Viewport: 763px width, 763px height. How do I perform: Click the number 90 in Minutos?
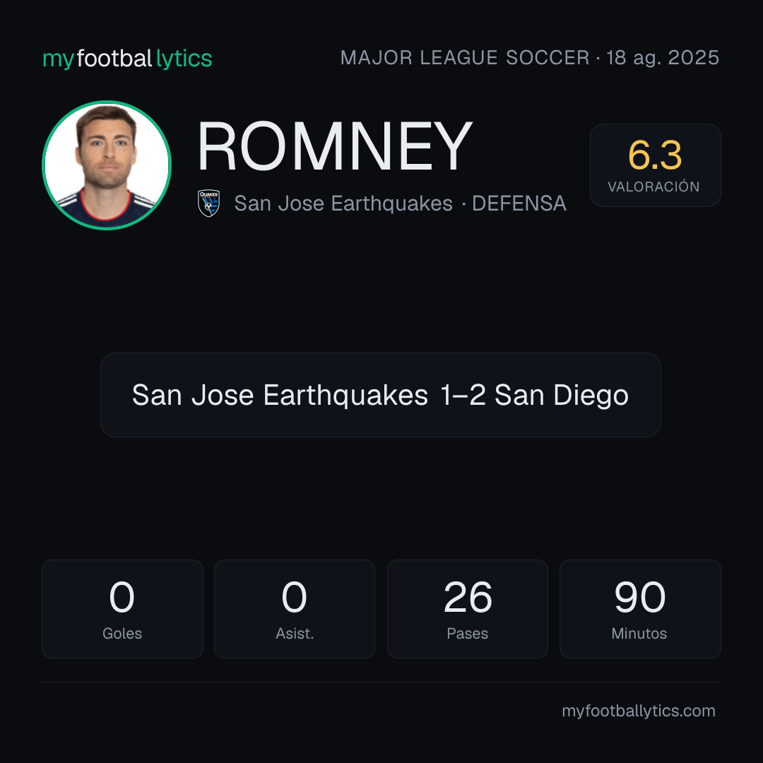point(640,597)
